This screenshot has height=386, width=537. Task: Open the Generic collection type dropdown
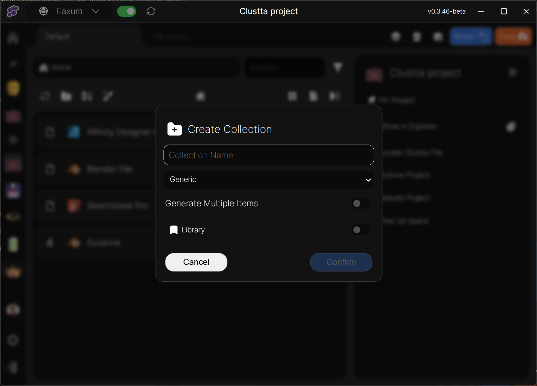click(269, 180)
